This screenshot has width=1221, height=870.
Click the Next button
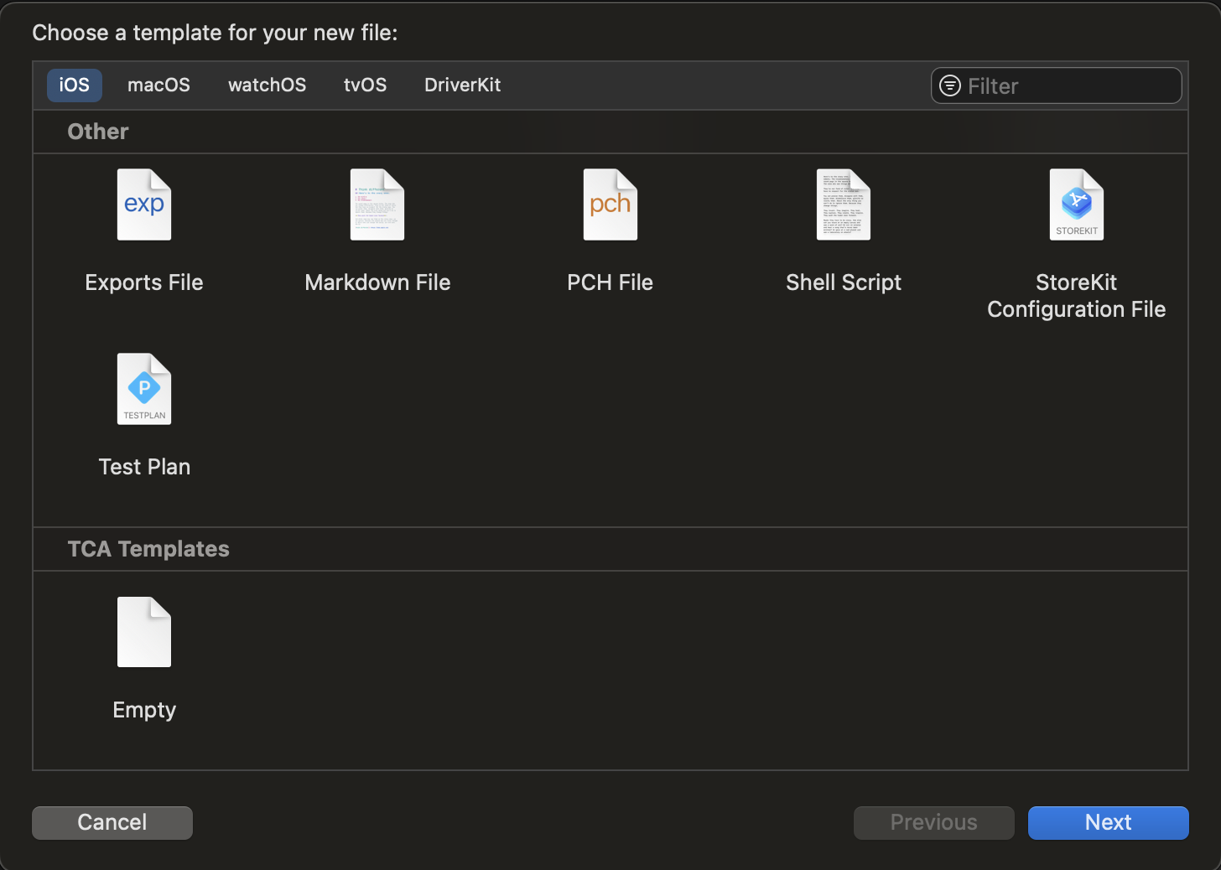point(1108,822)
